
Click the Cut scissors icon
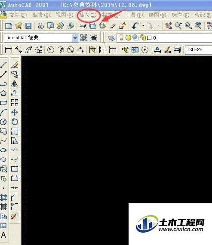click(83, 26)
